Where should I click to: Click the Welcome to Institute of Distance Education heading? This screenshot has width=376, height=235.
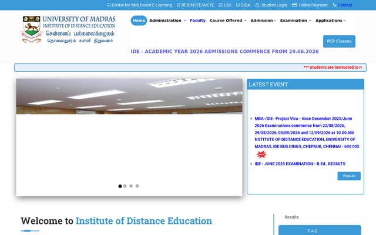[116, 221]
